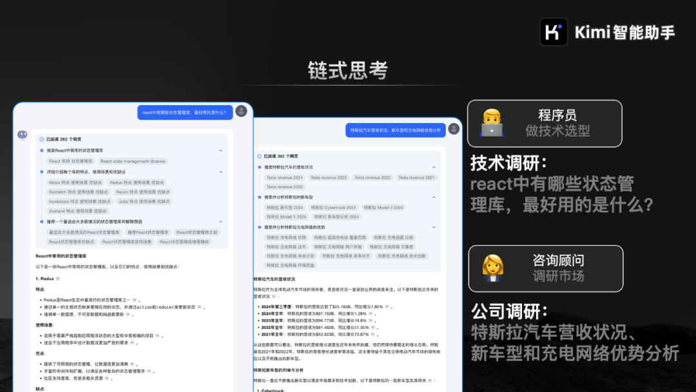Click 链式思考 title text
This screenshot has width=696, height=392.
[348, 70]
